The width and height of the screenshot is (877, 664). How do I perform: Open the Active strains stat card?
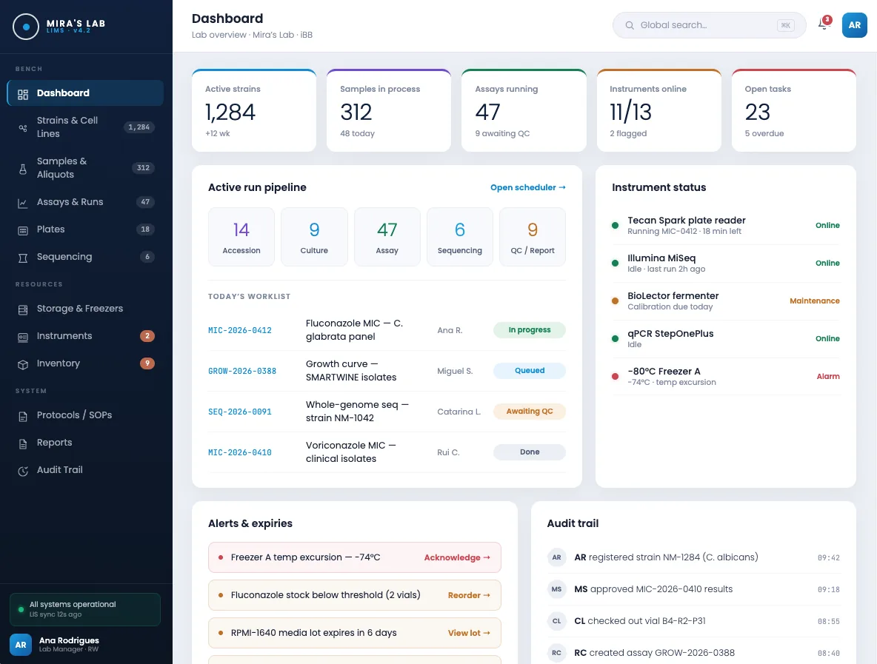pyautogui.click(x=254, y=110)
